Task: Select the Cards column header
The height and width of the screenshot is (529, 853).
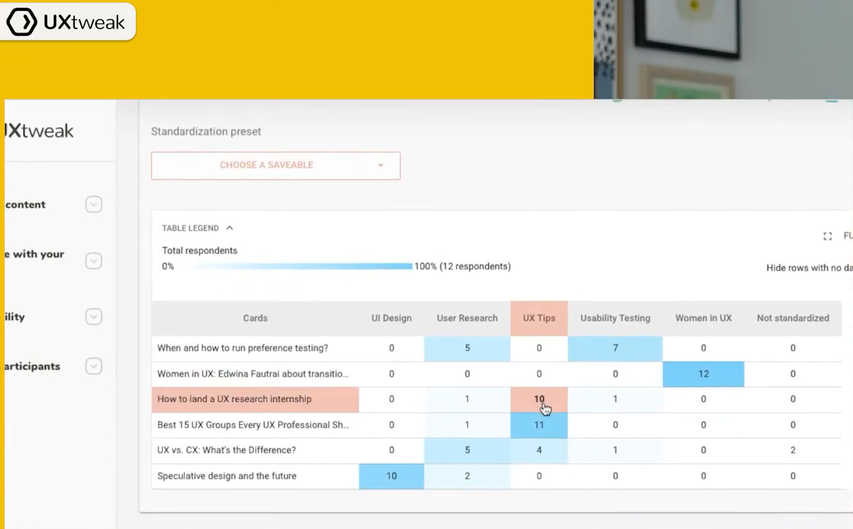Action: click(255, 318)
